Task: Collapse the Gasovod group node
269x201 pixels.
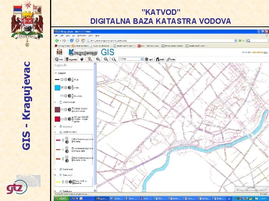Action: 55,175
